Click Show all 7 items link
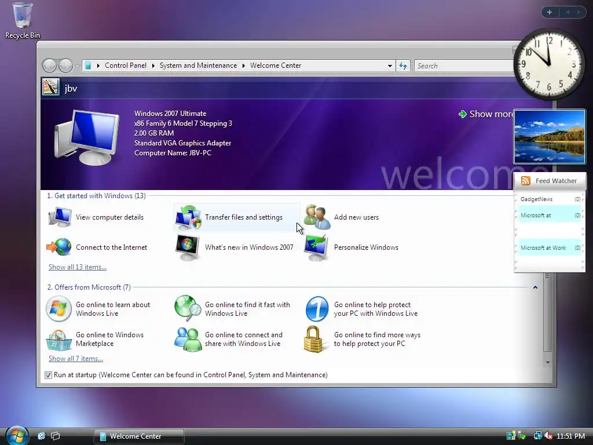 point(76,358)
